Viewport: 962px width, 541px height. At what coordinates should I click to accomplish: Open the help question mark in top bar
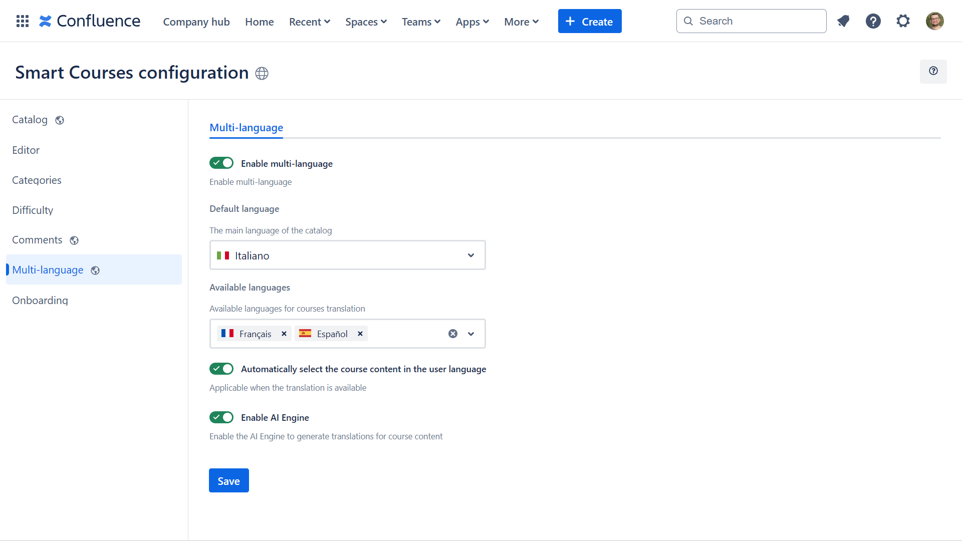873,21
